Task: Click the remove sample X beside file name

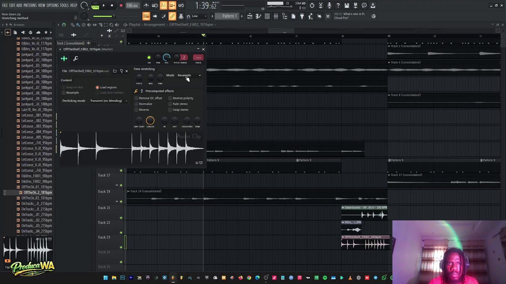Action: (126, 71)
